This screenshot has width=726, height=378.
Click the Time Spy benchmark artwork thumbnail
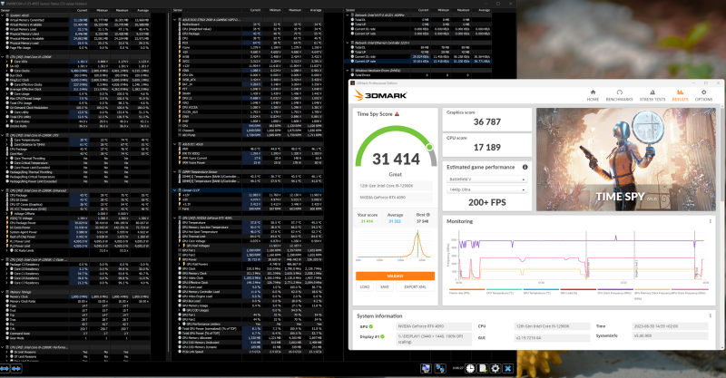pos(626,160)
